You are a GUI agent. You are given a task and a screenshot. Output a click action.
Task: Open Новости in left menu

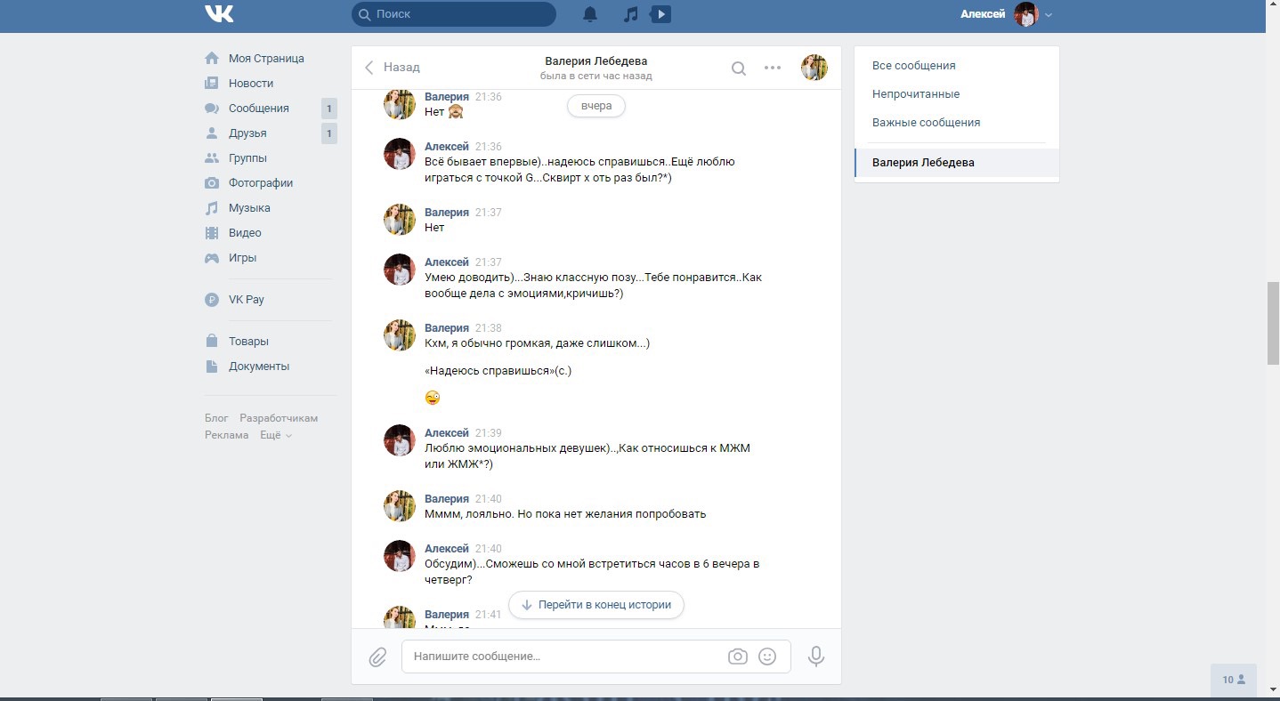(x=251, y=84)
